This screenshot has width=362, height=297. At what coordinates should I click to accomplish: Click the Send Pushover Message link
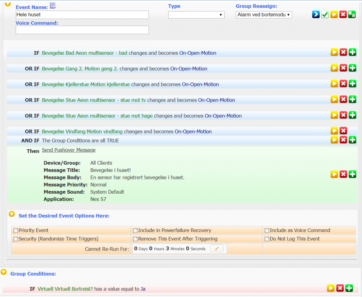click(68, 150)
